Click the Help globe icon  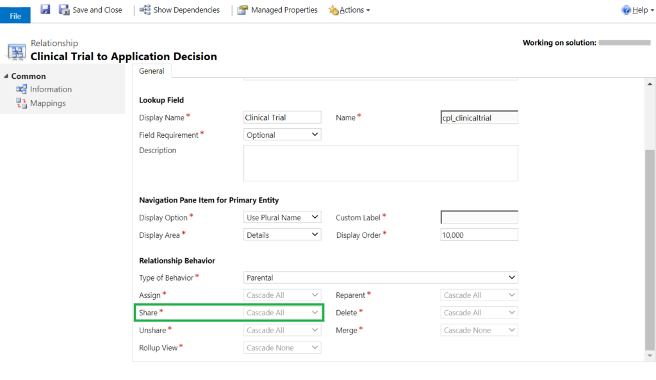(627, 10)
